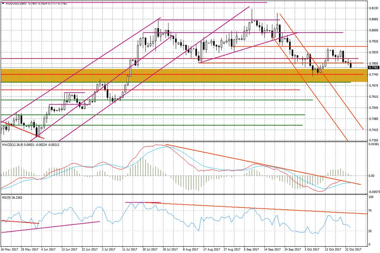Click the 0.8000 price axis label
380x253 pixels.
coord(373,30)
